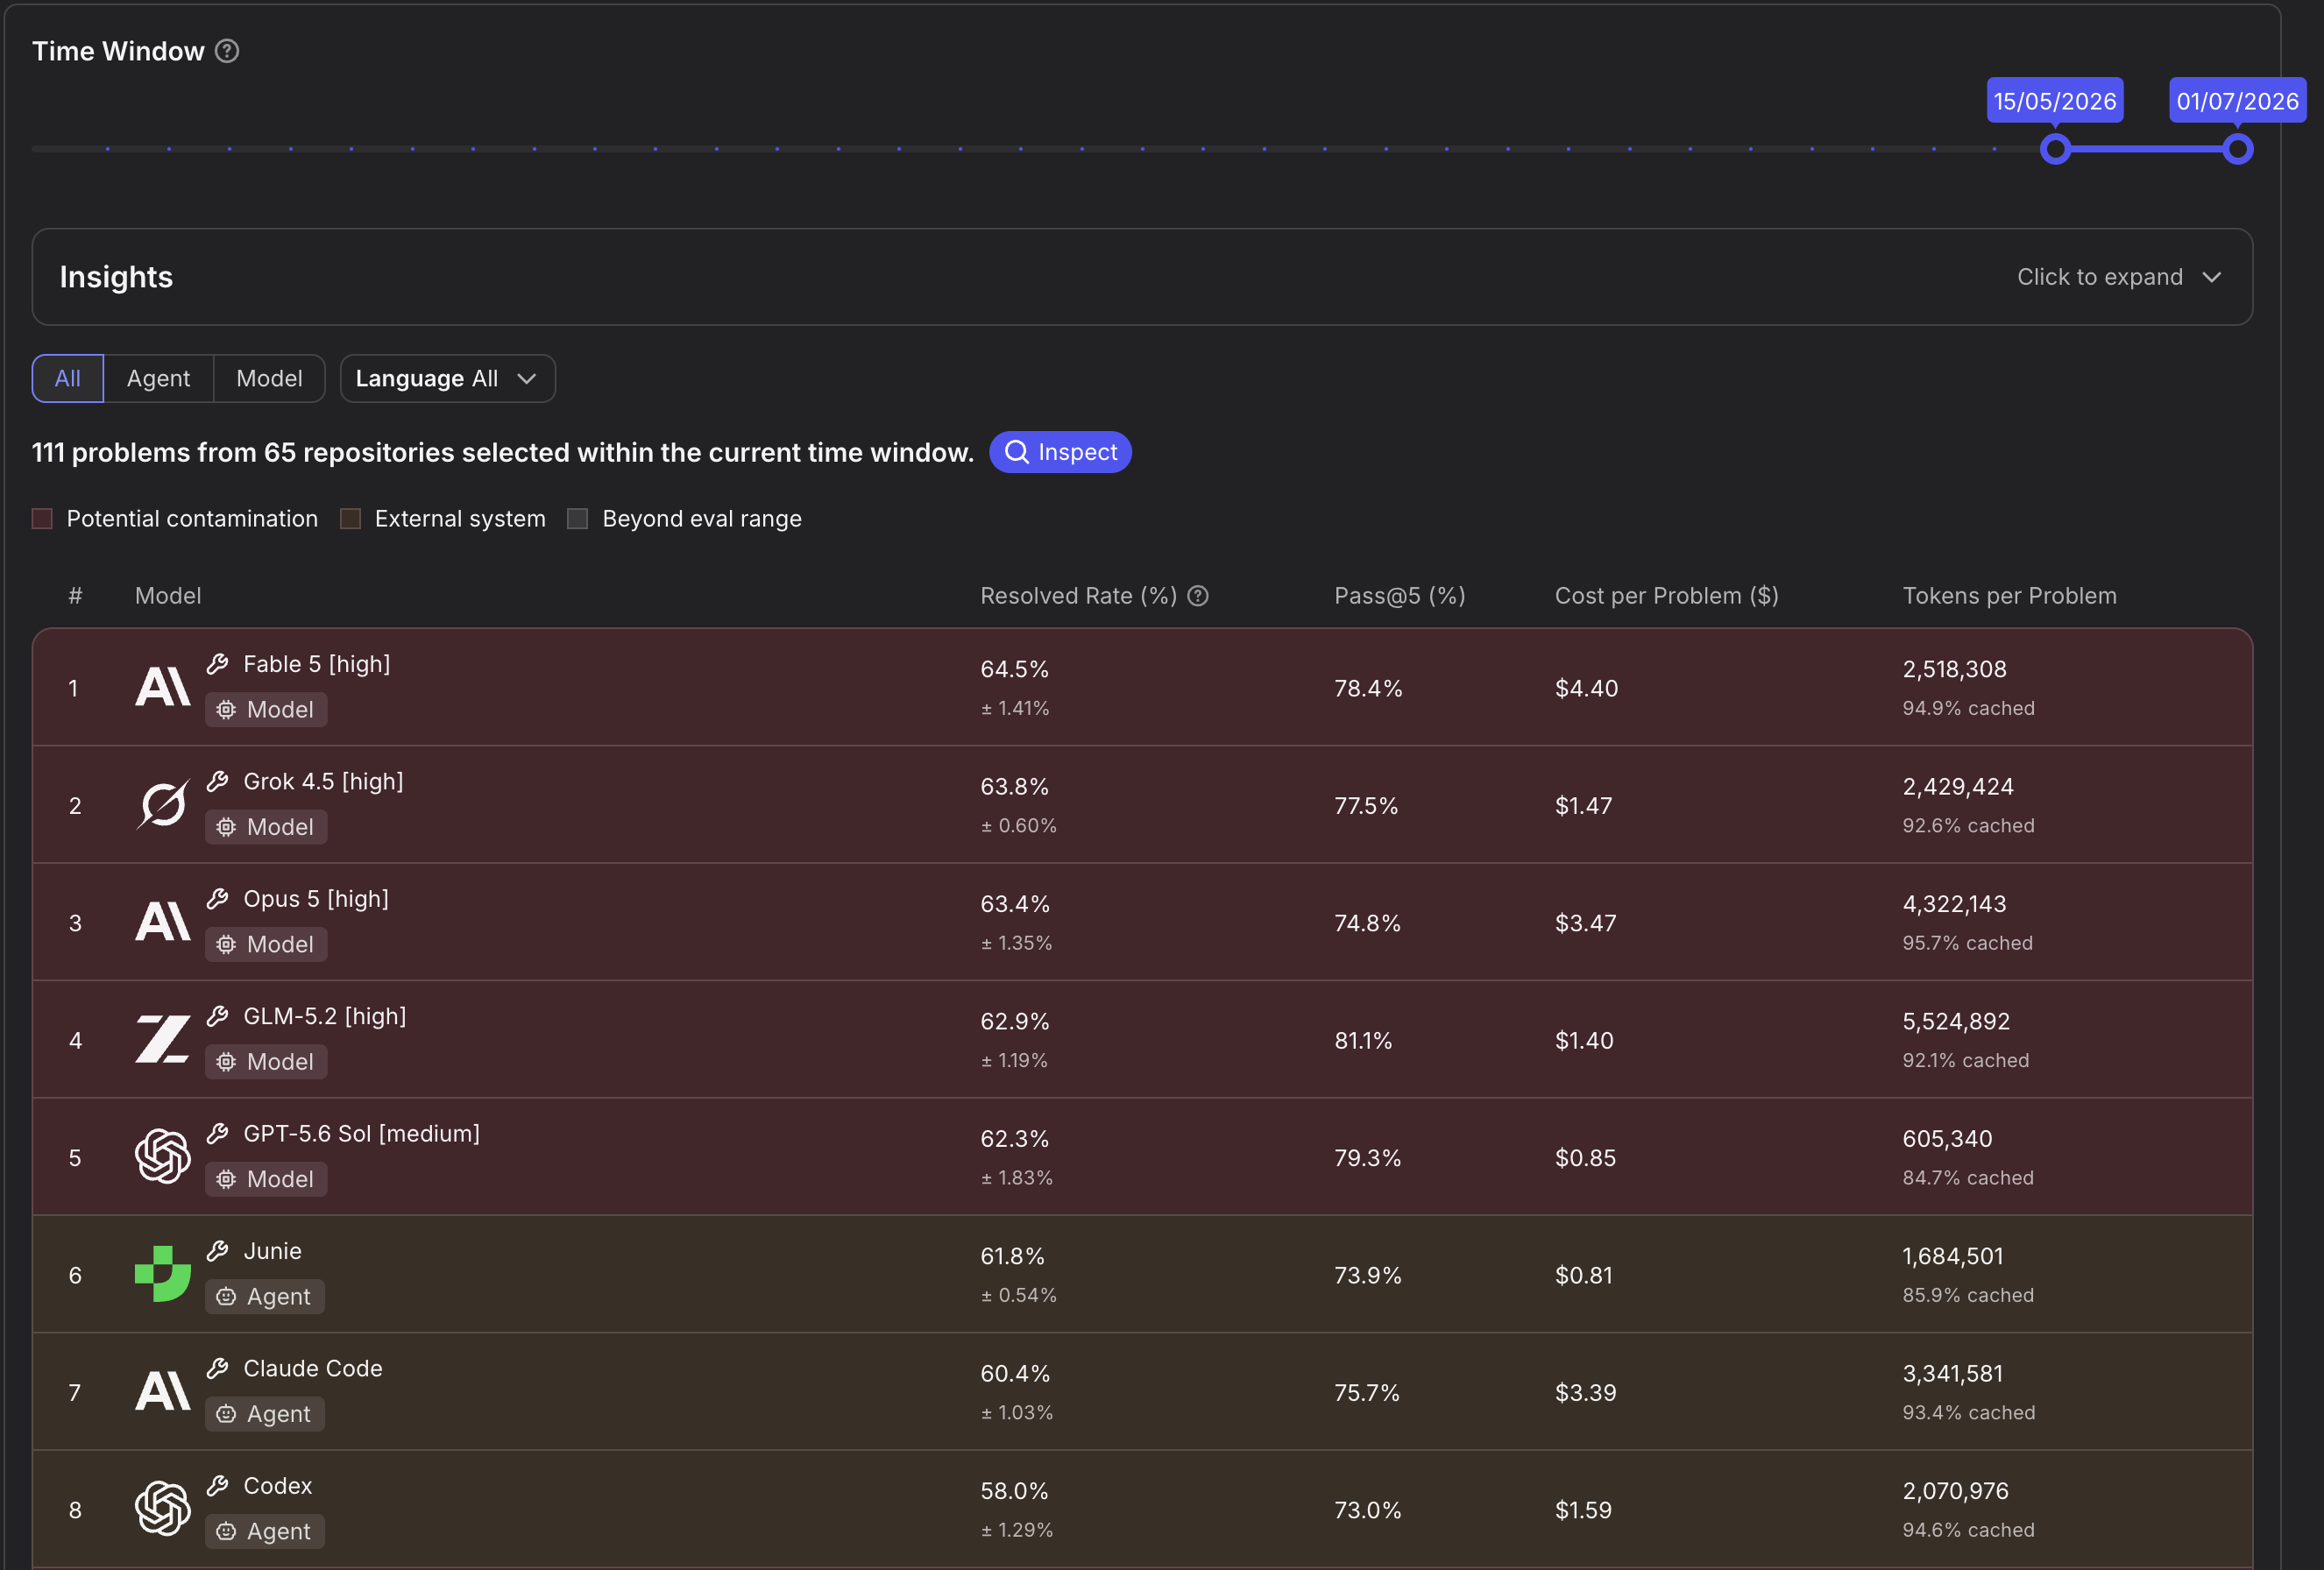Click the Resolved Rate help icon
This screenshot has width=2324, height=1570.
coord(1198,596)
